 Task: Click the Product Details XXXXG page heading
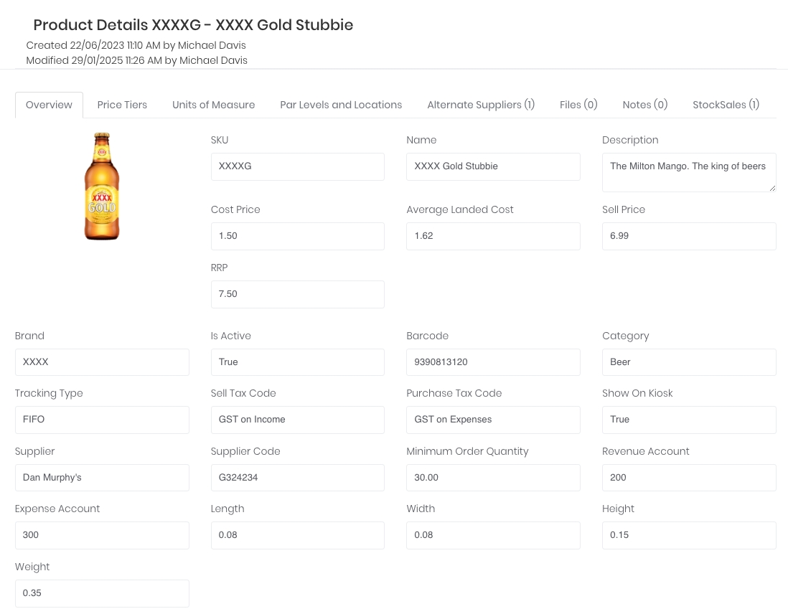click(193, 24)
